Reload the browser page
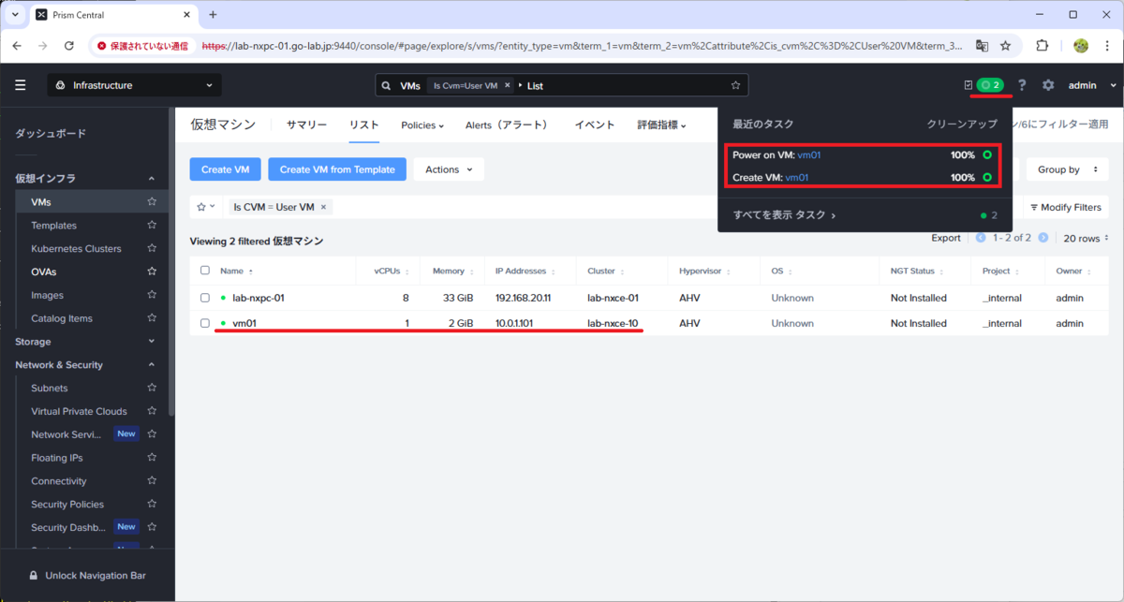The height and width of the screenshot is (602, 1124). [x=68, y=45]
